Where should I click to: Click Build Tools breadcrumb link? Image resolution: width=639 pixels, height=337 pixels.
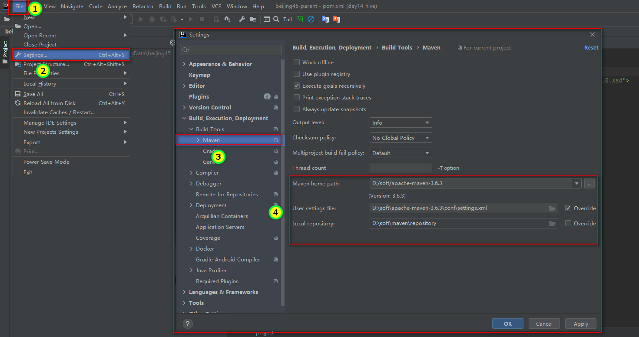pos(397,48)
